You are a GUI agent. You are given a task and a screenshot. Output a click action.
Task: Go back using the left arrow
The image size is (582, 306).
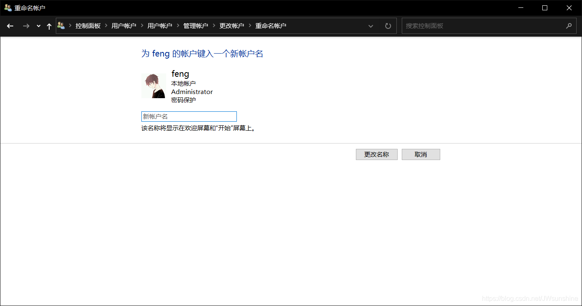point(10,26)
